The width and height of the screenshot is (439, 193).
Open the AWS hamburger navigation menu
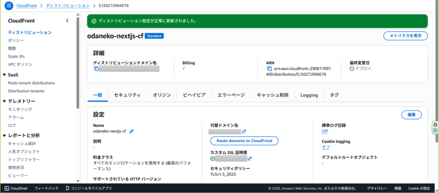tap(9, 6)
